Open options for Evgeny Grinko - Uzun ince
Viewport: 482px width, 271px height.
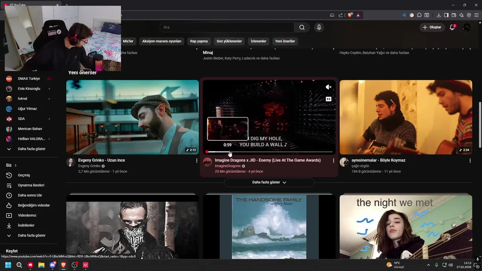197,160
